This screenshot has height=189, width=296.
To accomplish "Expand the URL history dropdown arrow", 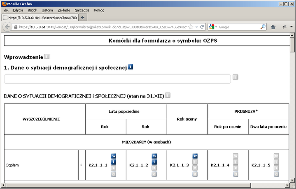I will point(197,27).
